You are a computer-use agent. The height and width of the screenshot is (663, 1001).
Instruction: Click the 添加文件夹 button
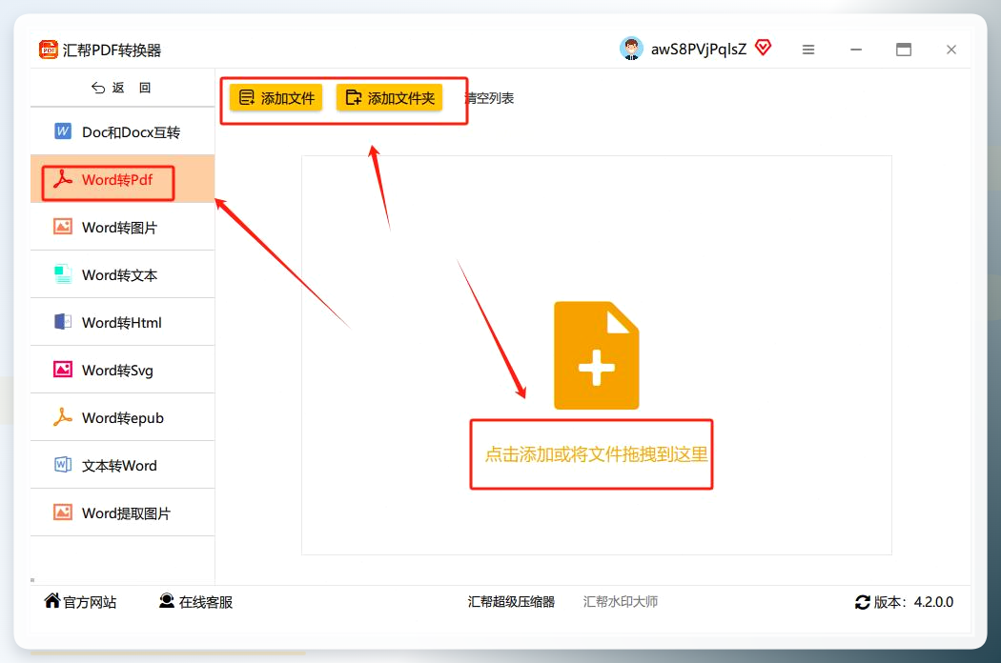tap(389, 97)
